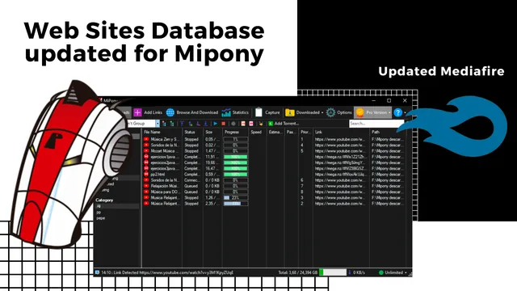The height and width of the screenshot is (291, 517).
Task: Open the Statistics chart icon
Action: [226, 112]
